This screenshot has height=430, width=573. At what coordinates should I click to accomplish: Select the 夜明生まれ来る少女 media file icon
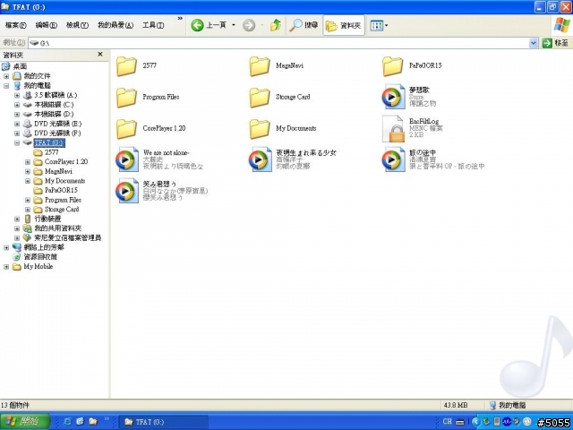coord(261,159)
